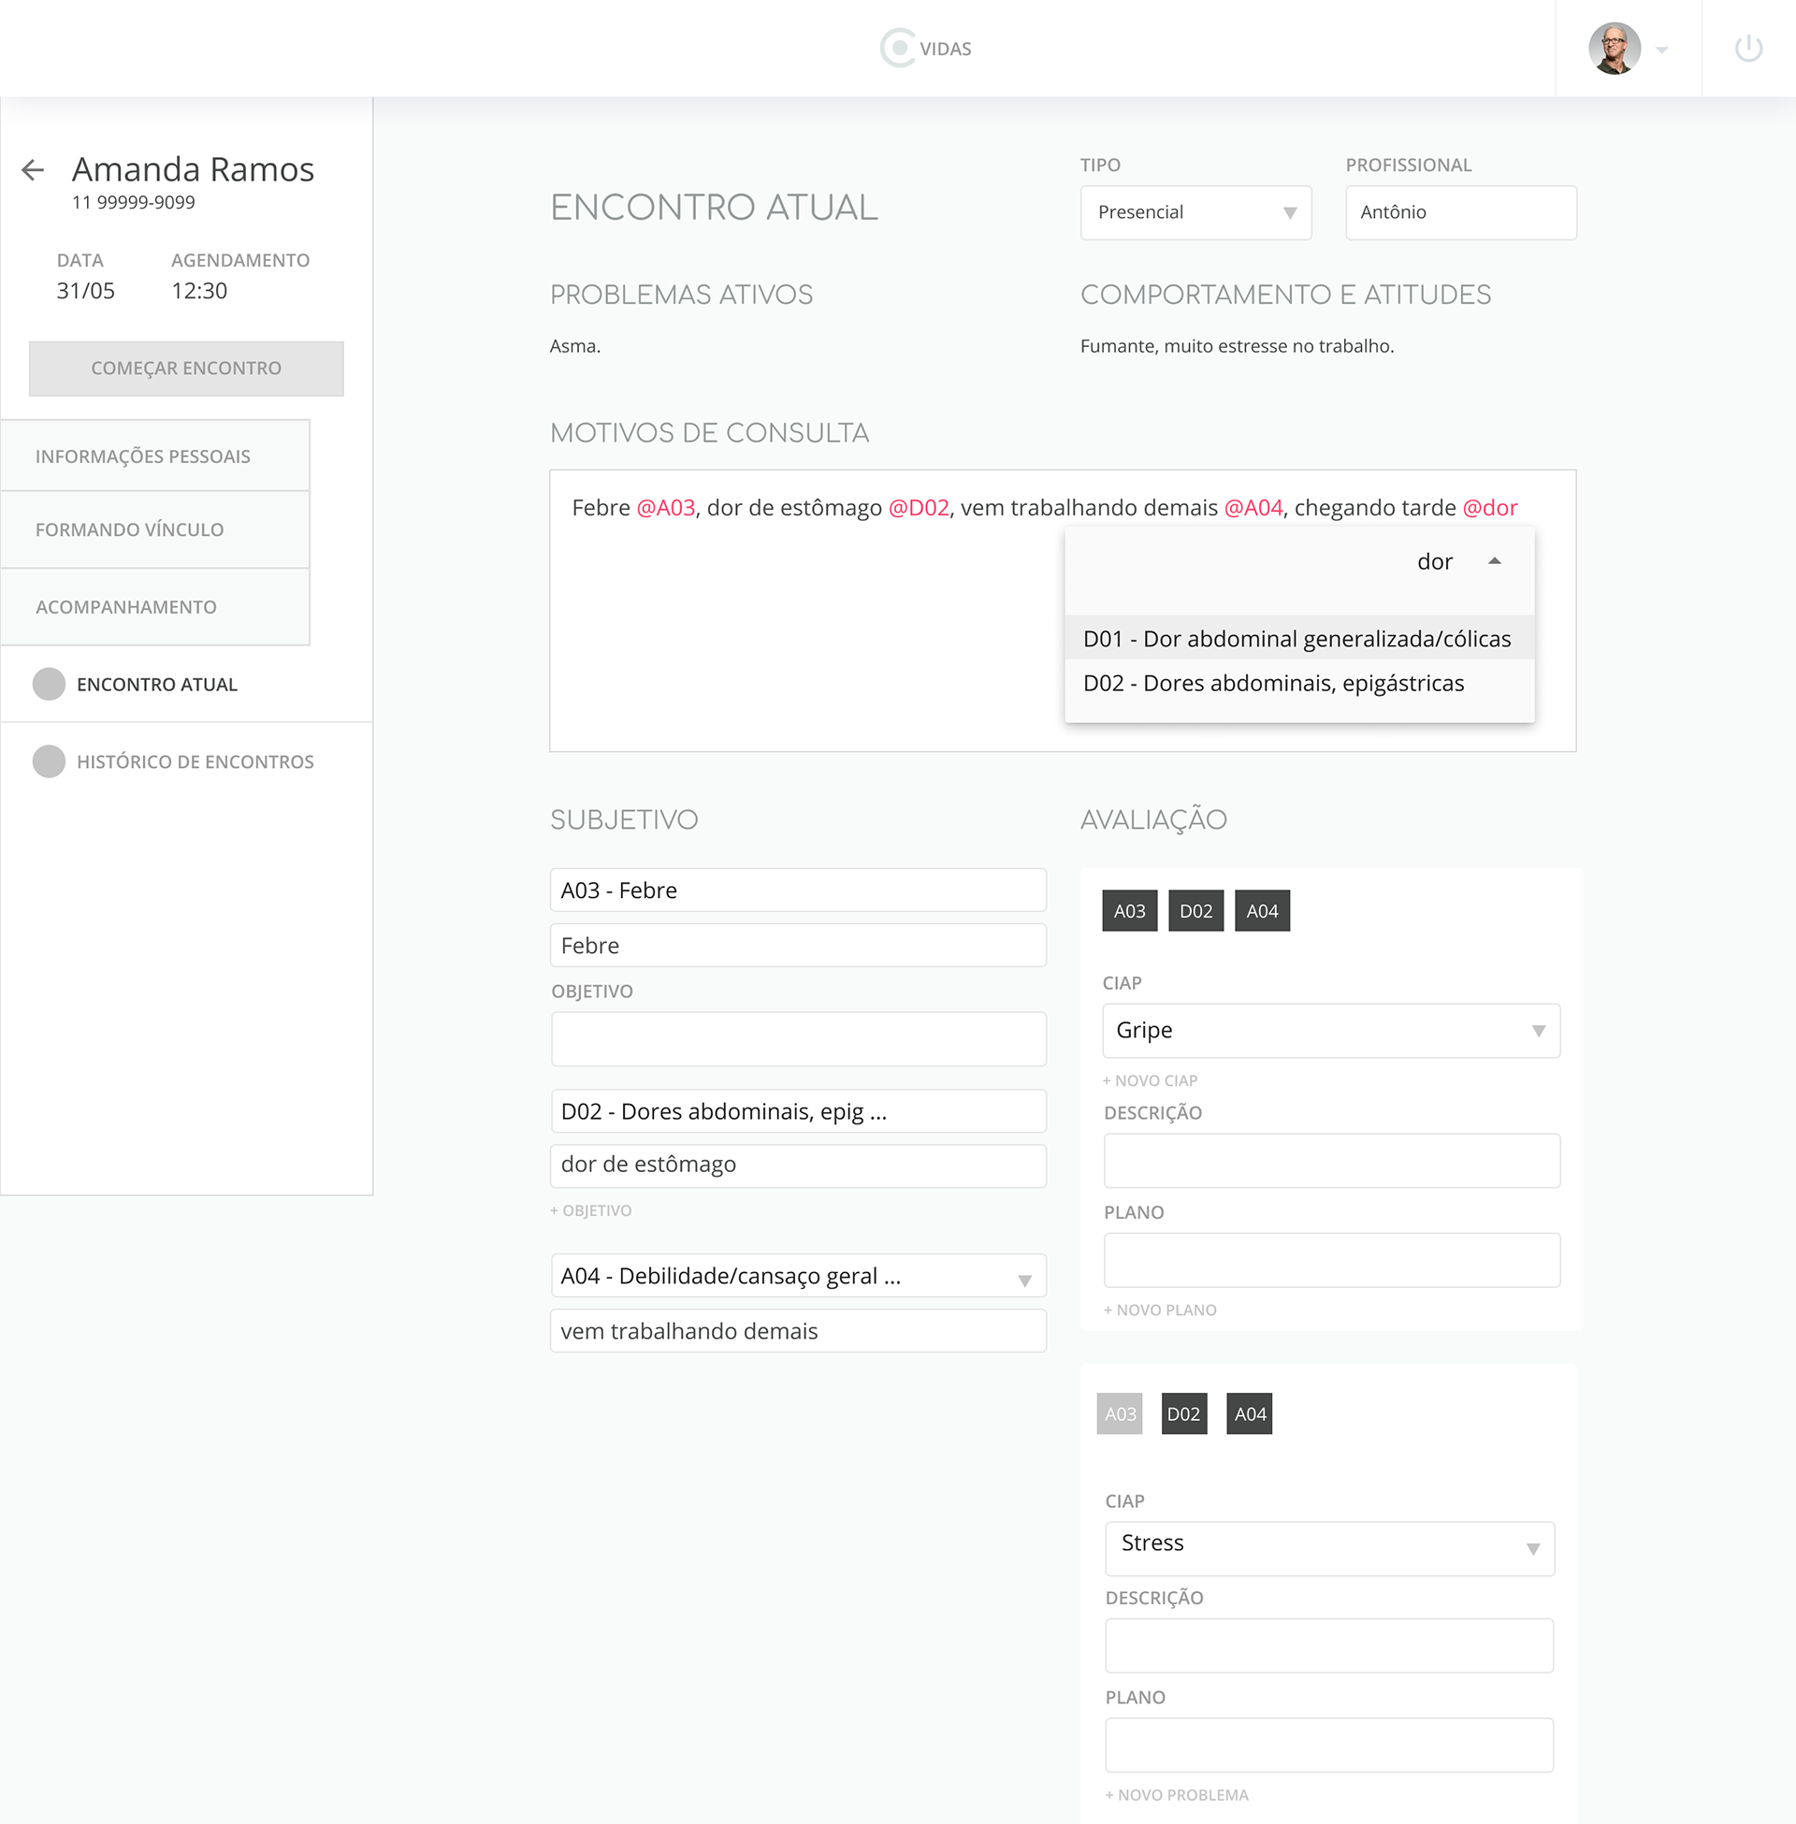Screen dimensions: 1796x1824
Task: Click the back arrow beside Amanda Ramos
Action: [x=33, y=169]
